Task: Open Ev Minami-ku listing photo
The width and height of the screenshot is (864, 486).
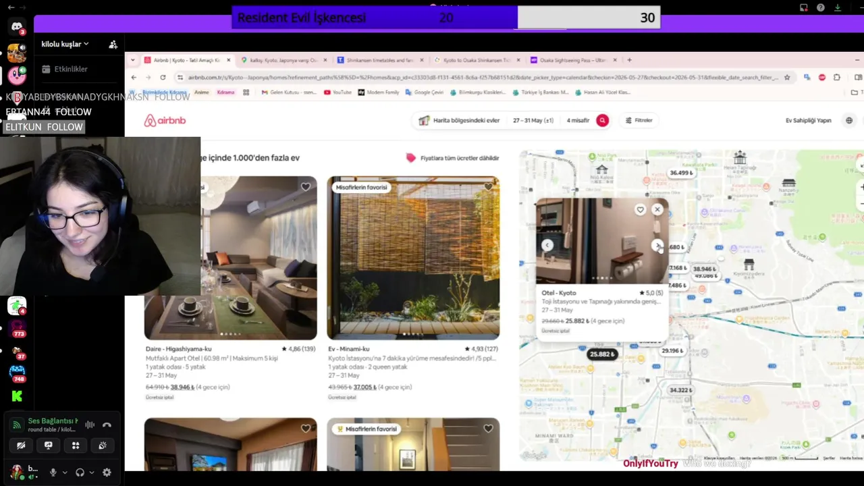Action: pos(413,258)
